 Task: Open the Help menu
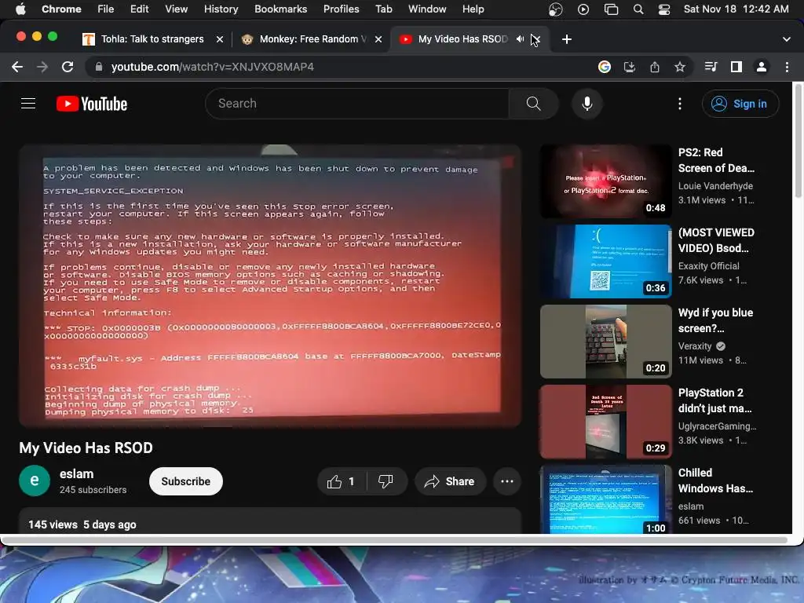point(473,9)
